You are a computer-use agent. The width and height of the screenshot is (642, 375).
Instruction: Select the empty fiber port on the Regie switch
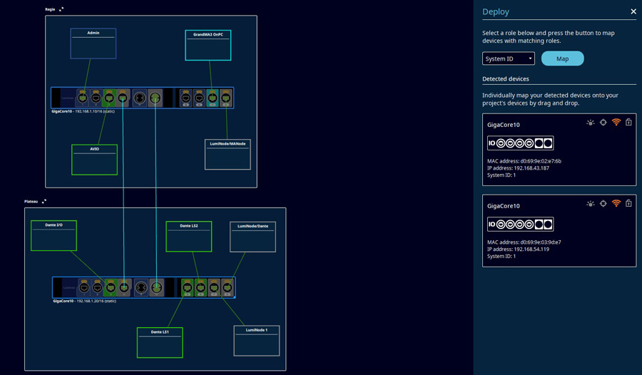tap(140, 98)
